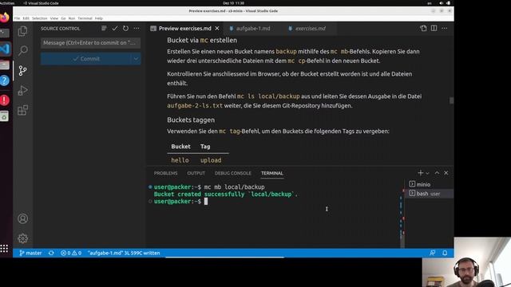Viewport: 511px width, 287px height.
Task: Open the File menu
Action: pos(17,18)
